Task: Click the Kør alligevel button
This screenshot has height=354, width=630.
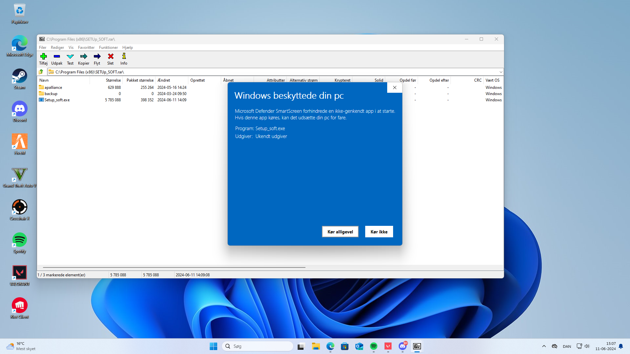Action: pos(340,232)
